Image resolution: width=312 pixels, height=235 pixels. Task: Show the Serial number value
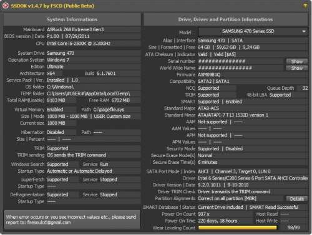coord(297,61)
